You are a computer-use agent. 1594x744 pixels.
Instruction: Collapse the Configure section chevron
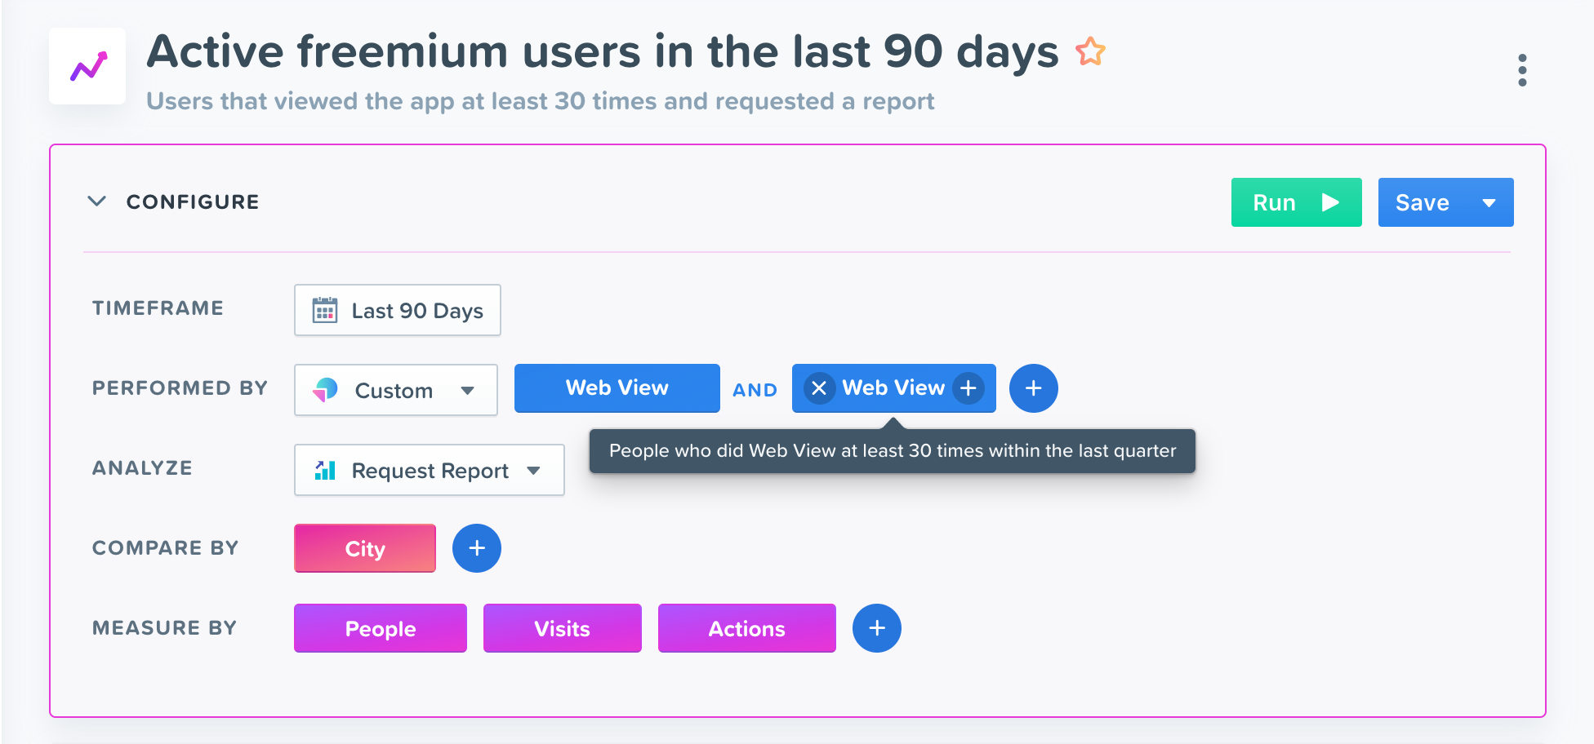coord(97,201)
